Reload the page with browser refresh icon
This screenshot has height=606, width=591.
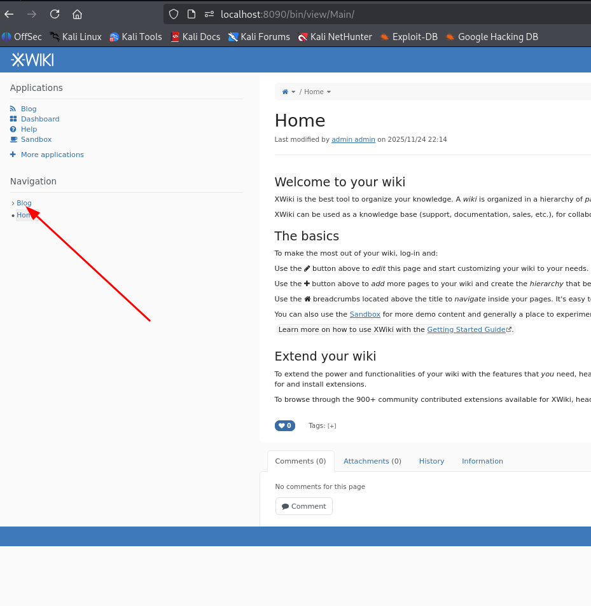pos(55,14)
